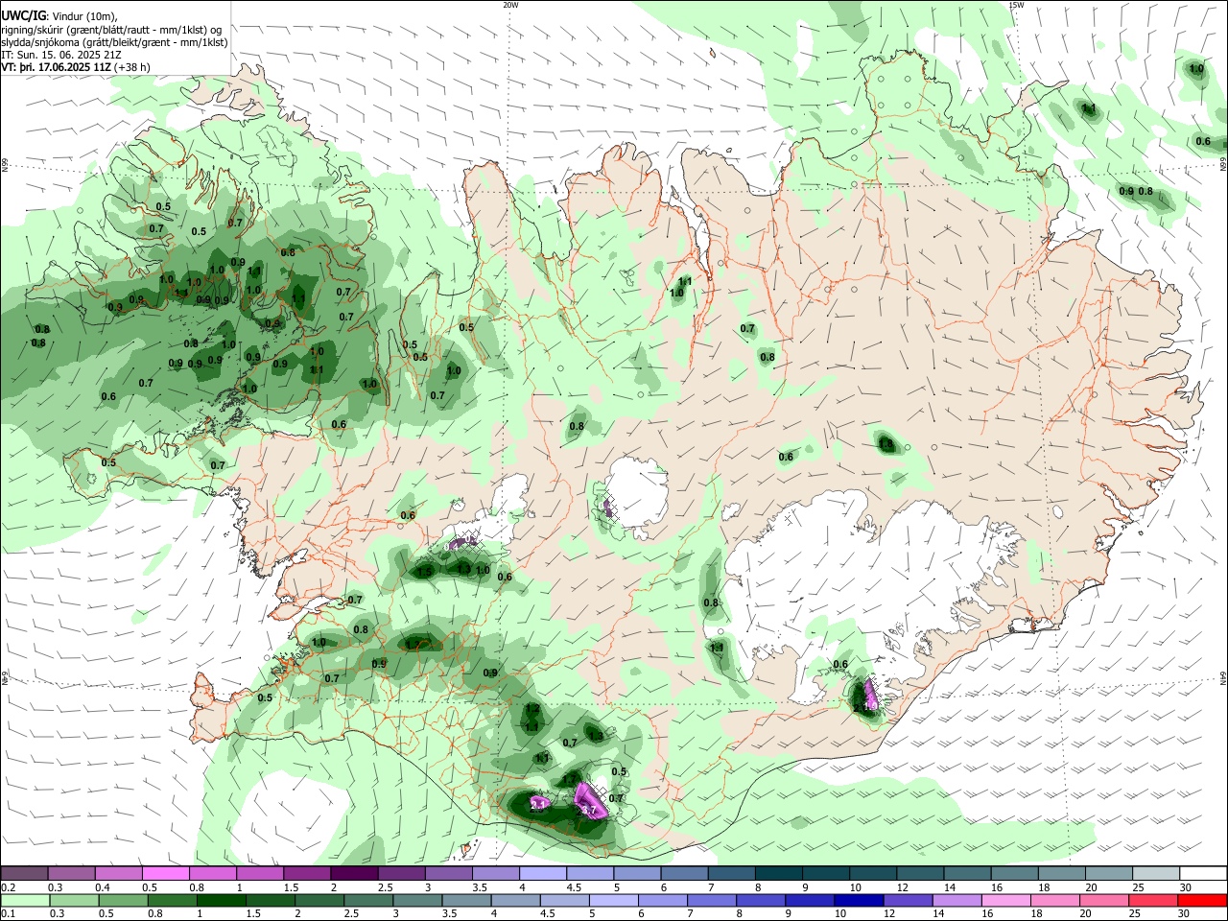Pick the light pink rain swatch starting at 16
Image resolution: width=1228 pixels, height=921 pixels.
click(x=1005, y=900)
